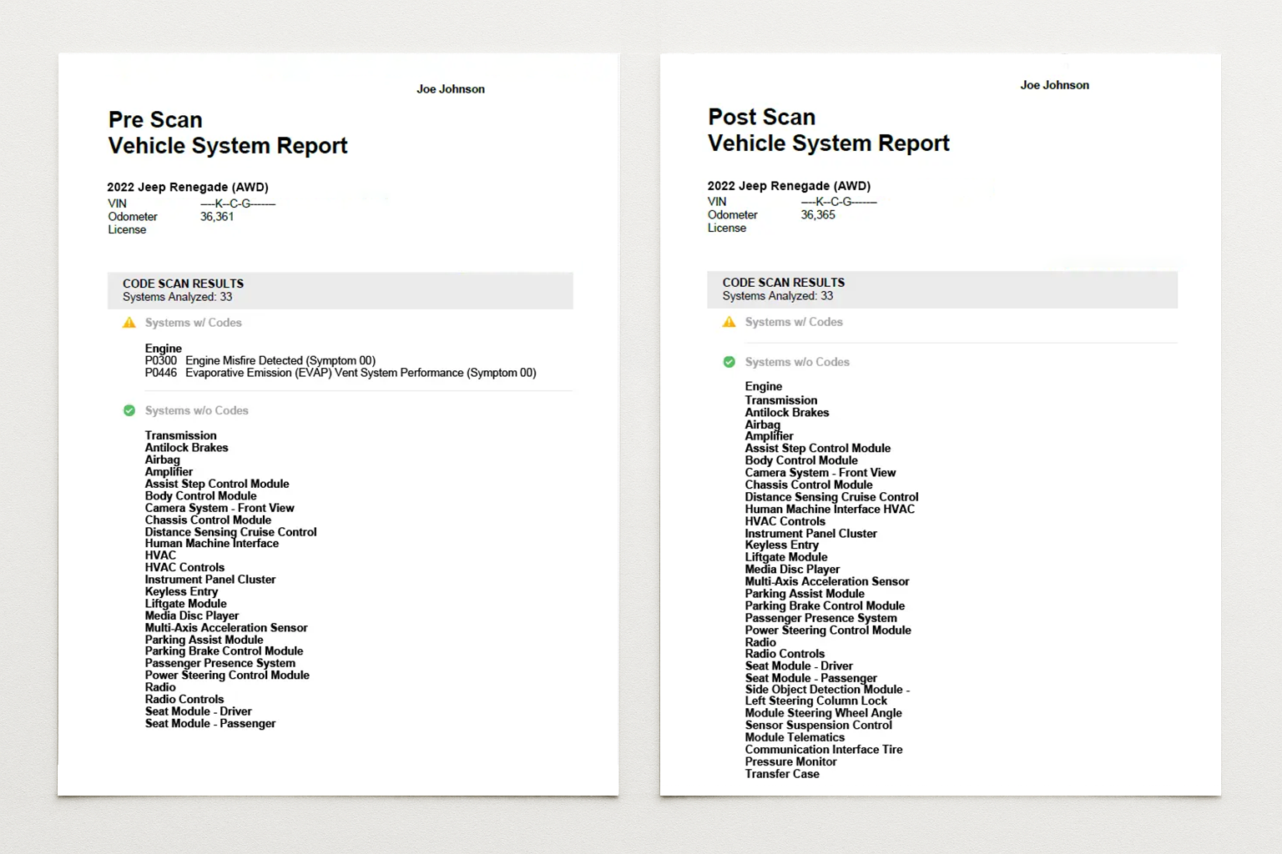Select the P0446 EVAP Vent System code line
This screenshot has height=854, width=1282.
tap(340, 373)
